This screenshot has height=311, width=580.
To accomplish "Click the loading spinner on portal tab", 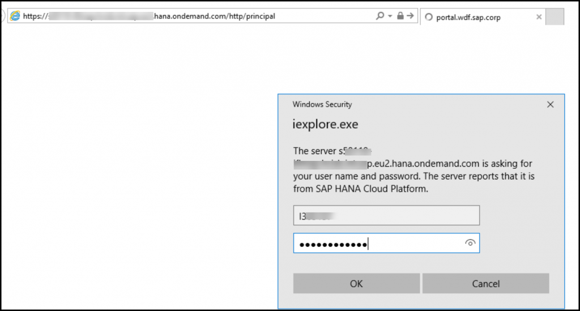I will (429, 17).
